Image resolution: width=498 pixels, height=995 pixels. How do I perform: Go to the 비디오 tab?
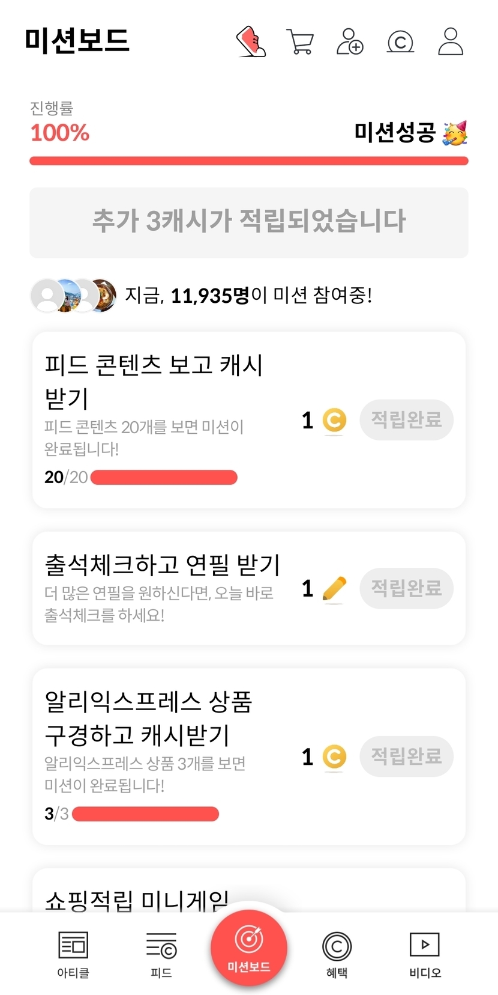coord(425,954)
